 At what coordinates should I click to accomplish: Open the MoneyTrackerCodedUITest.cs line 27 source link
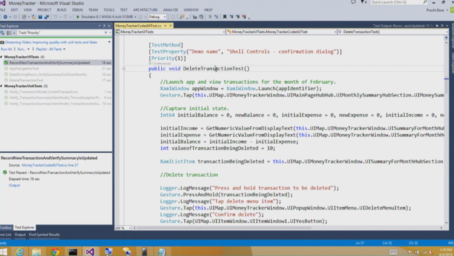(x=50, y=165)
